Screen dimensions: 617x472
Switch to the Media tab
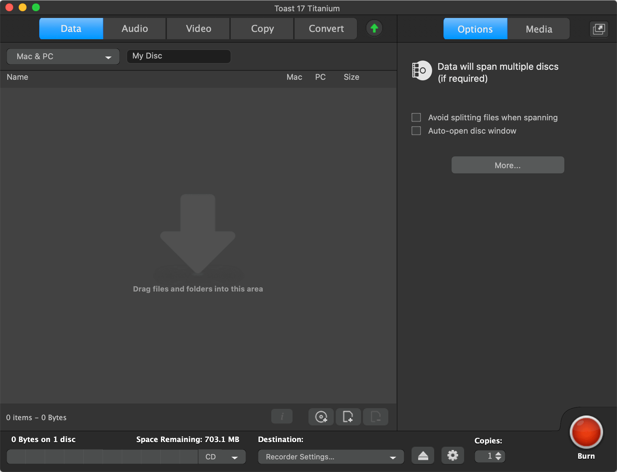tap(539, 29)
